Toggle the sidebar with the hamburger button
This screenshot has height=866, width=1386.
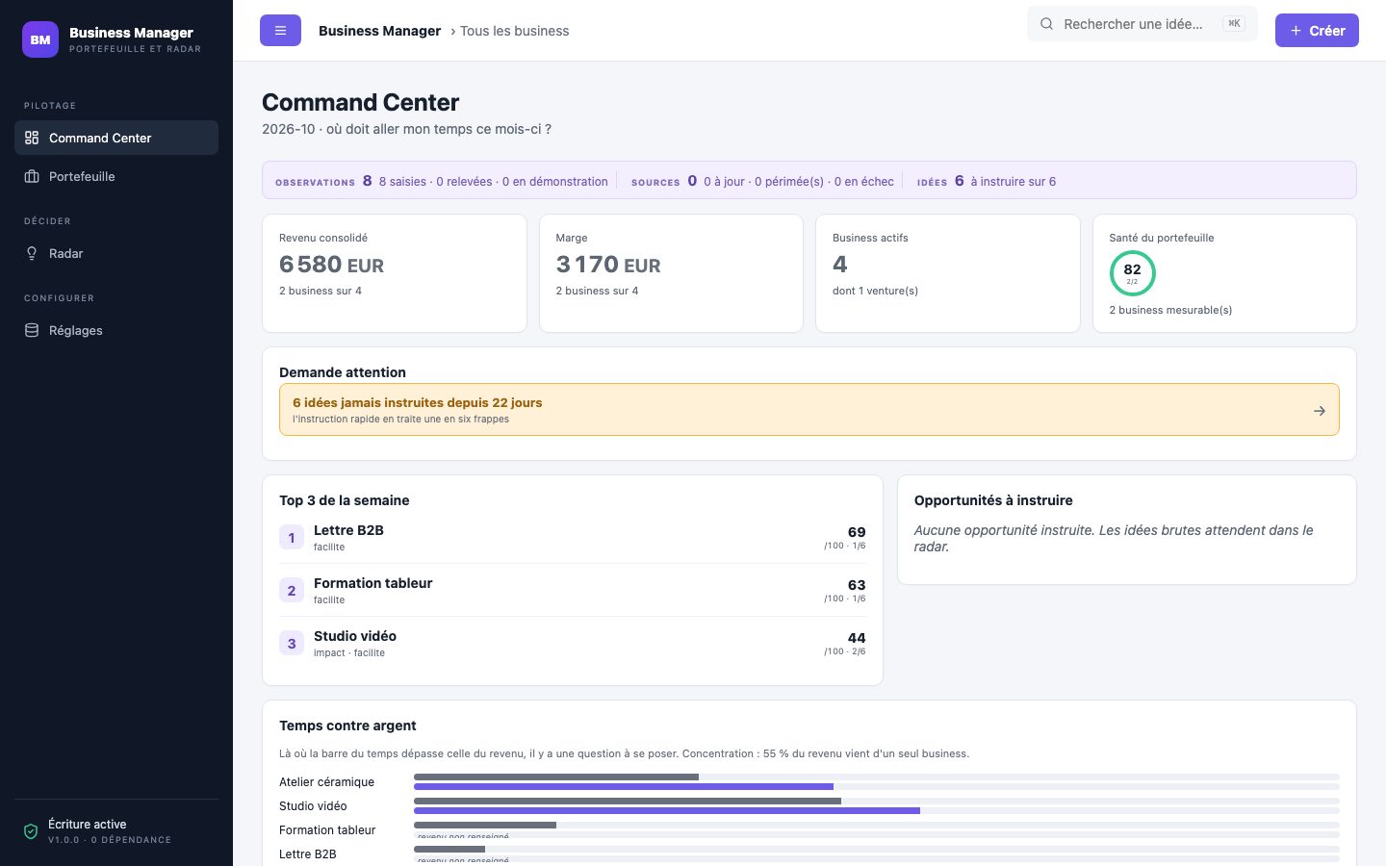click(x=280, y=31)
